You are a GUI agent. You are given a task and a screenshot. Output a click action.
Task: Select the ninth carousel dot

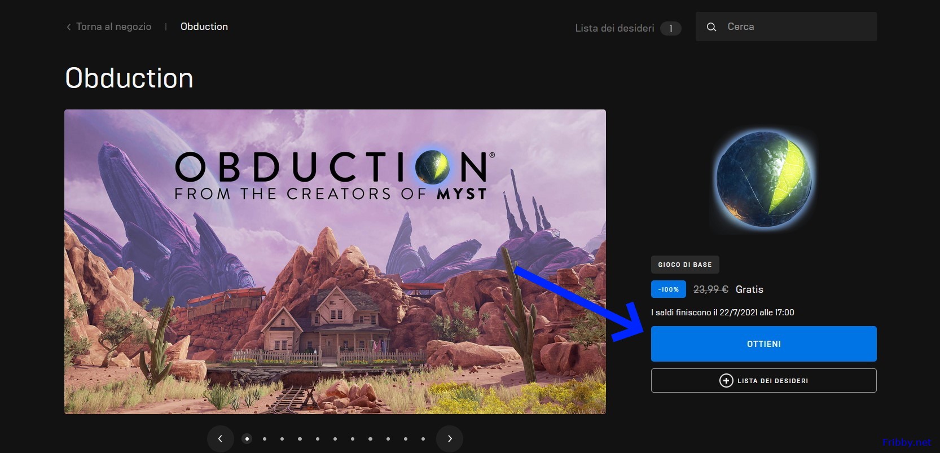388,438
